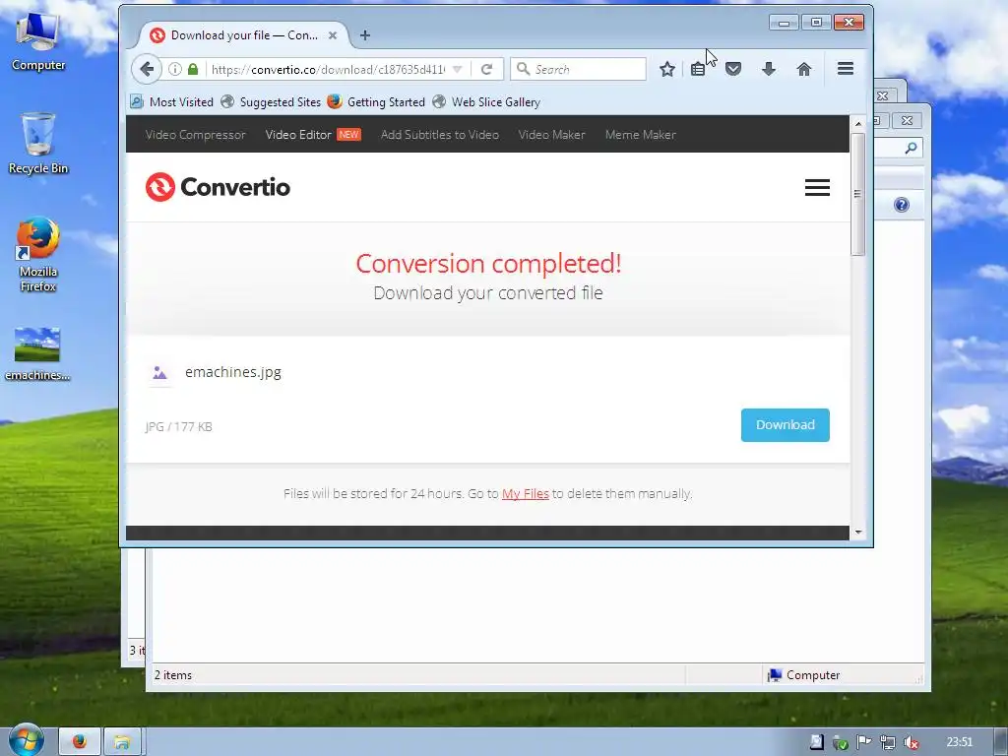Go back using the Firefox back arrow
Viewport: 1008px width, 756px height.
click(x=147, y=69)
